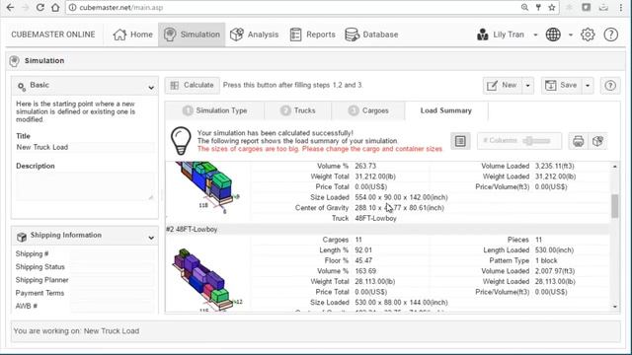Screen dimensions: 632x355
Task: Switch to the Simulation Type tab
Action: pyautogui.click(x=215, y=110)
